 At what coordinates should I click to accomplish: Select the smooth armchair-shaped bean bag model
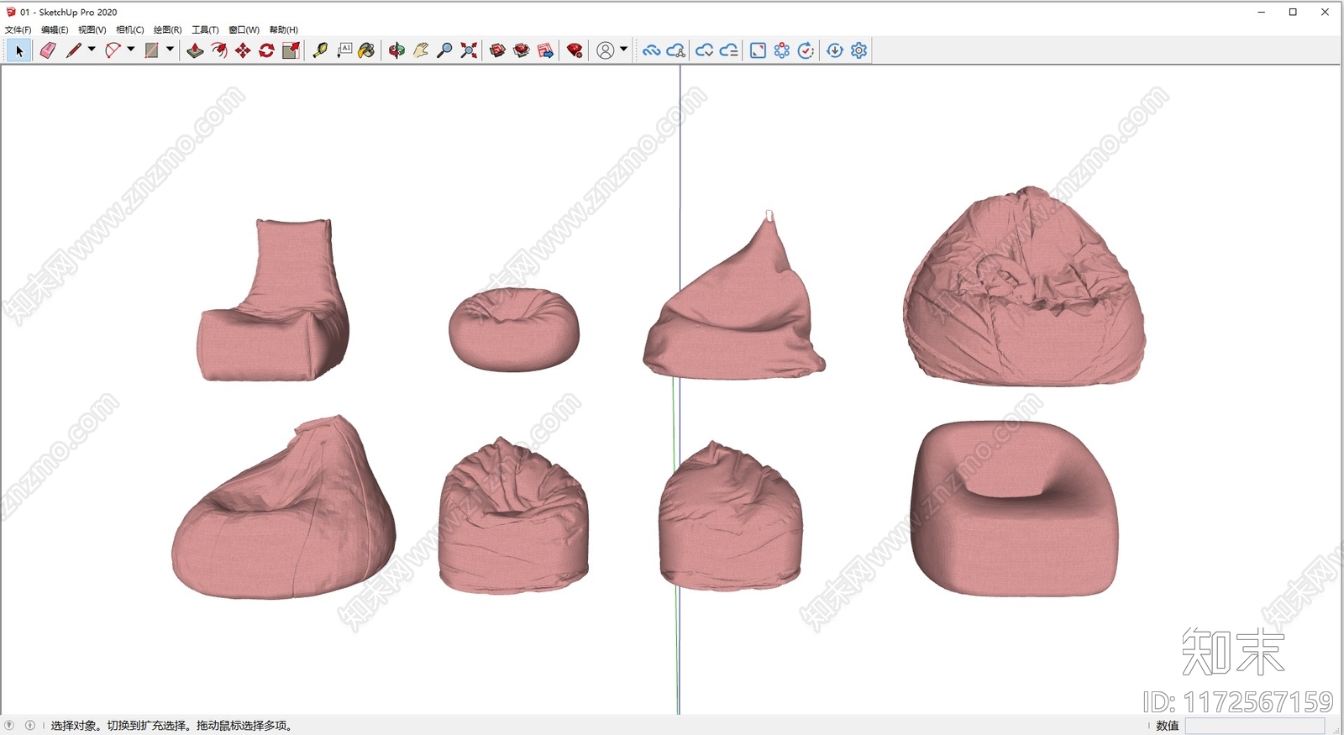1015,509
